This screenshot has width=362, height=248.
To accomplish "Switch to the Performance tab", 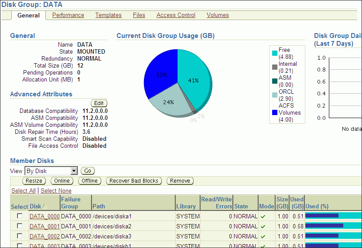I will (x=68, y=15).
